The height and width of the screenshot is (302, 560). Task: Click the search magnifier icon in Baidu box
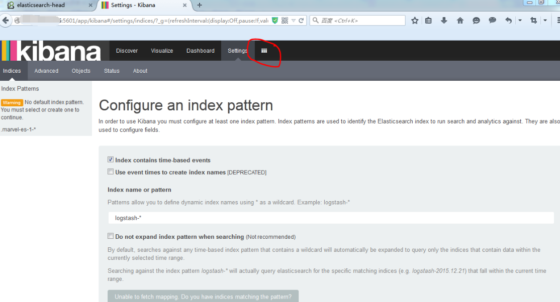pyautogui.click(x=315, y=21)
